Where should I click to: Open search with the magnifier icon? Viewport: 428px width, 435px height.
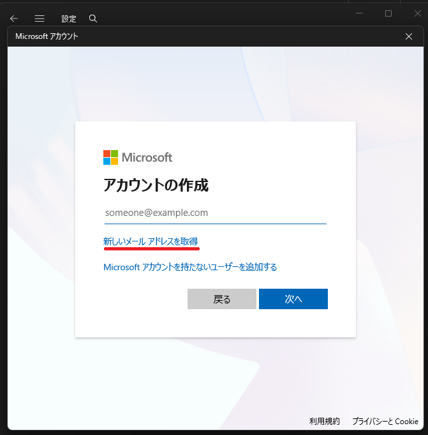point(93,19)
